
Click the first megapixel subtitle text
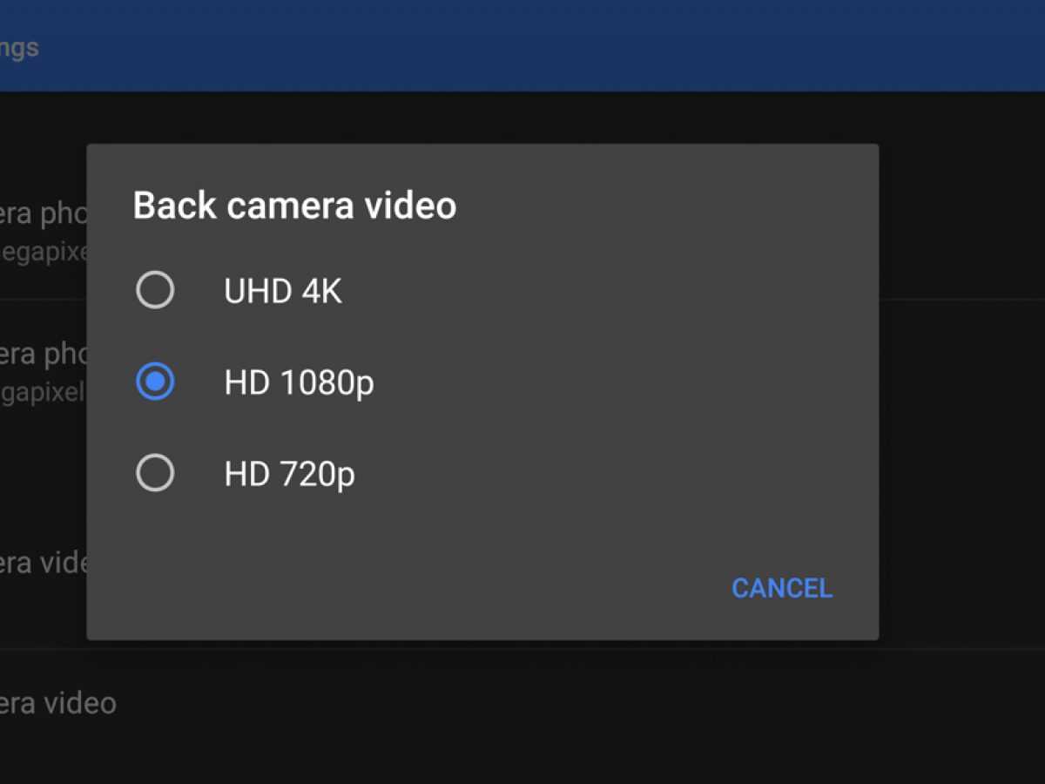pos(44,253)
